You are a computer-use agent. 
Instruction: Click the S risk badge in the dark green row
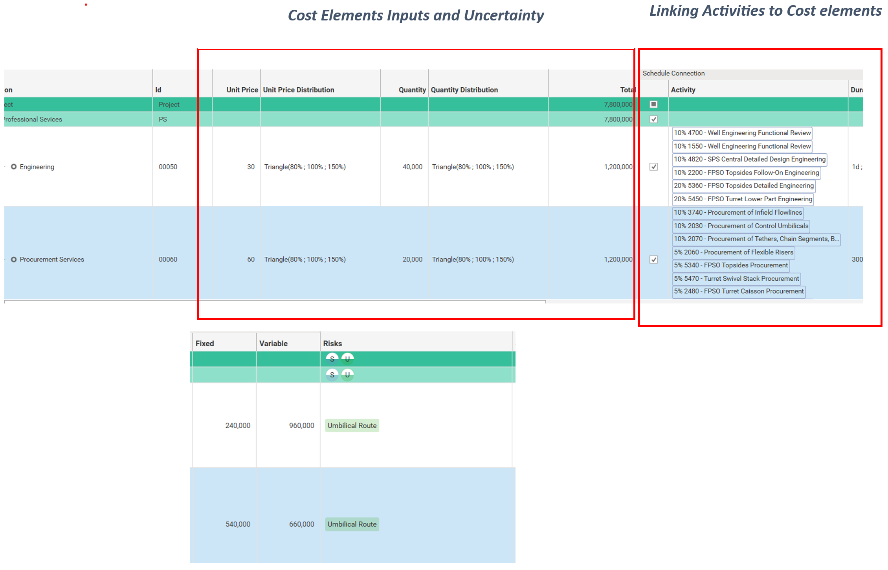pyautogui.click(x=332, y=359)
